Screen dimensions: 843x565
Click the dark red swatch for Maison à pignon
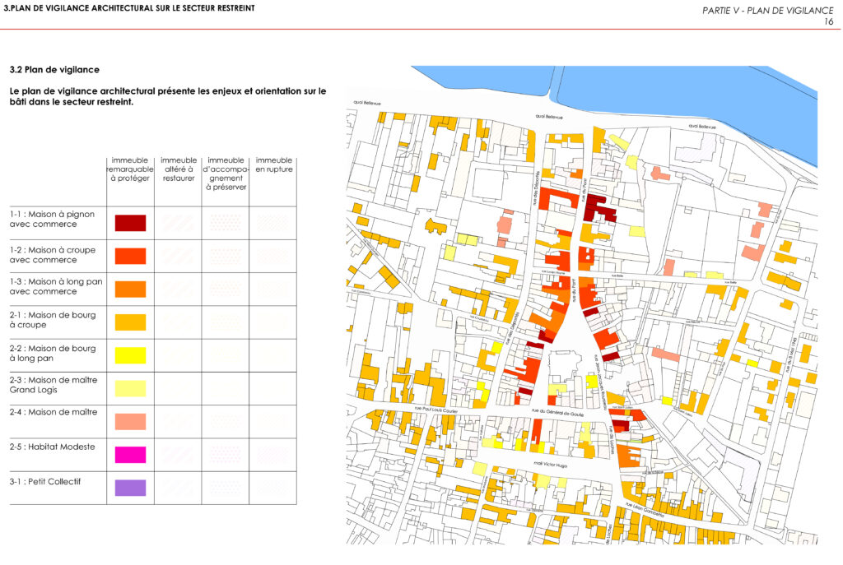(x=130, y=223)
